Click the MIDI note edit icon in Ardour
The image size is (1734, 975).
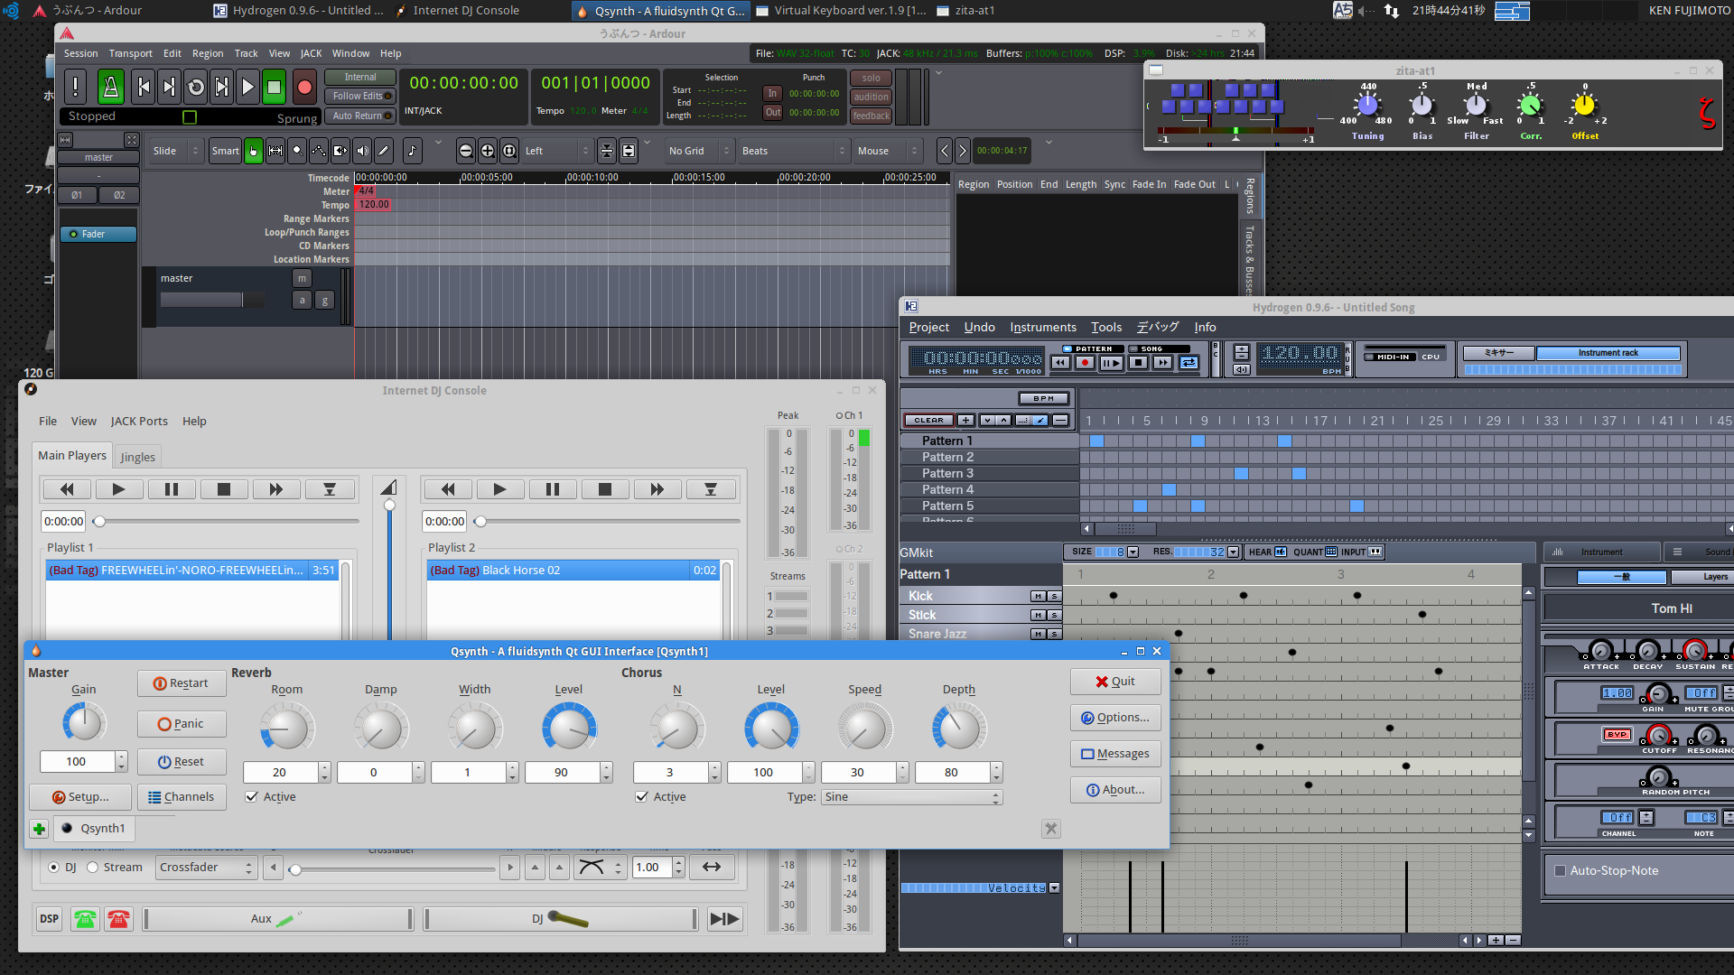[412, 151]
